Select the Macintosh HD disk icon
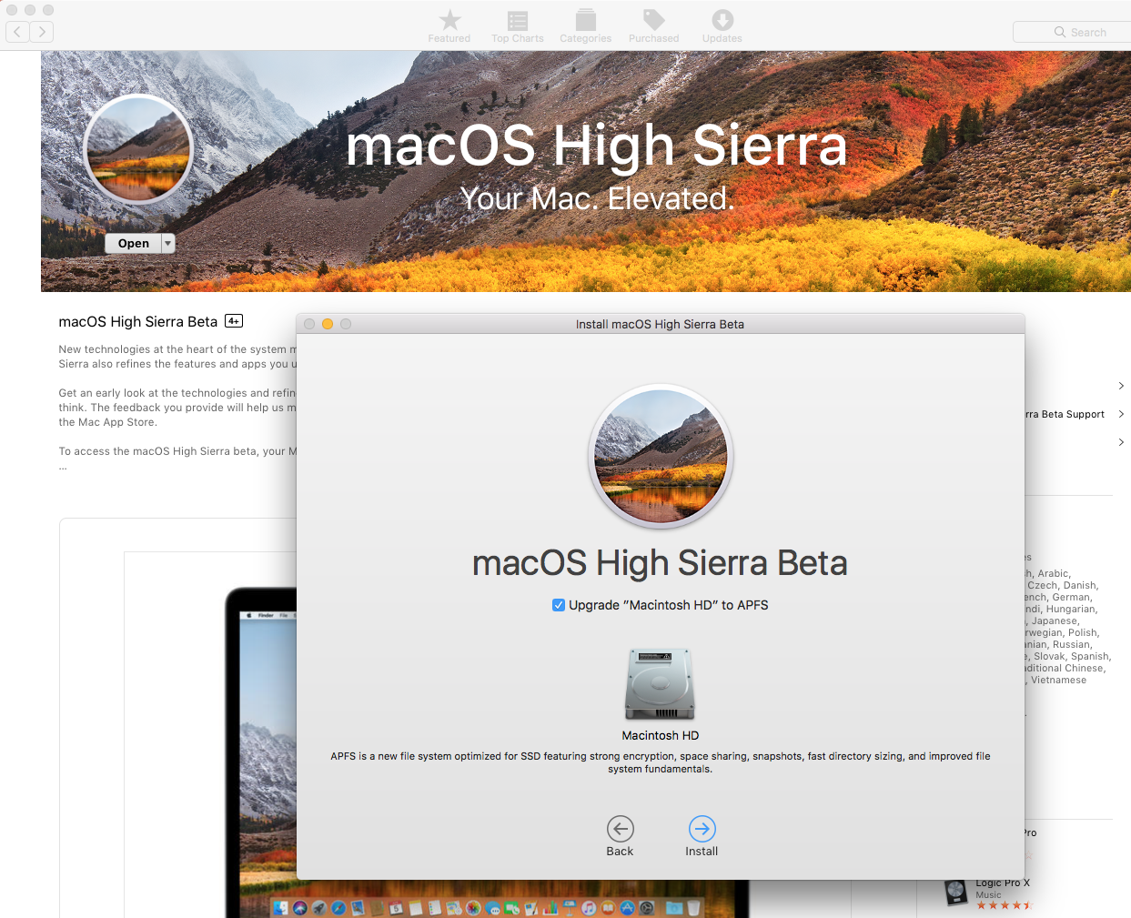Image resolution: width=1131 pixels, height=918 pixels. [661, 684]
